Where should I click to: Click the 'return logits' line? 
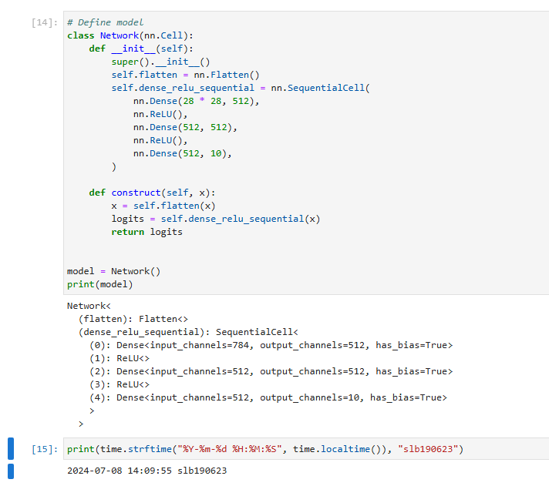tap(147, 232)
